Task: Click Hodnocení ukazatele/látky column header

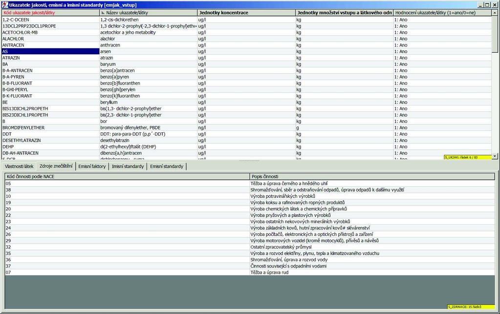Action: [442, 13]
